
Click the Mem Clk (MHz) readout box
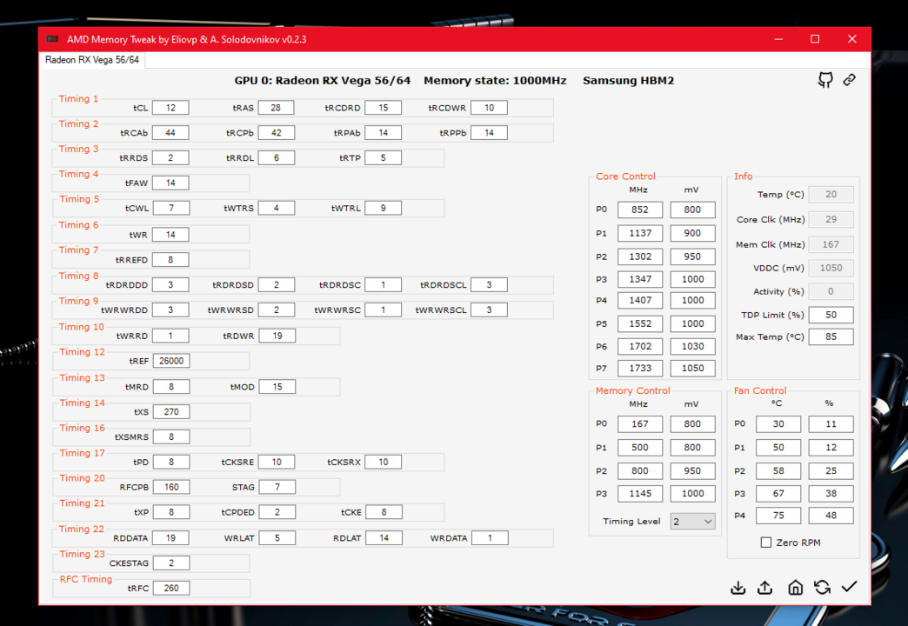click(831, 244)
